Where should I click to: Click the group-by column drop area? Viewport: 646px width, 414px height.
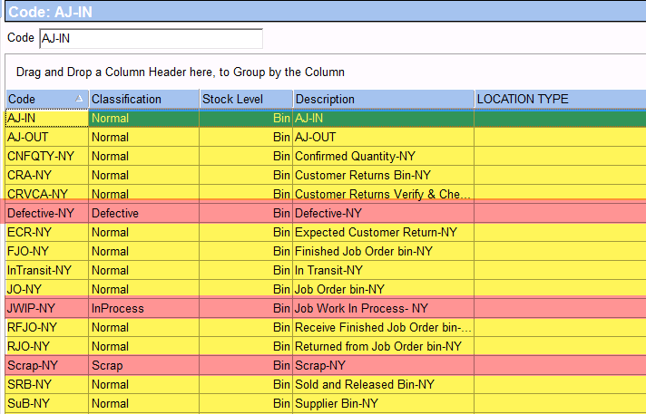(x=322, y=72)
